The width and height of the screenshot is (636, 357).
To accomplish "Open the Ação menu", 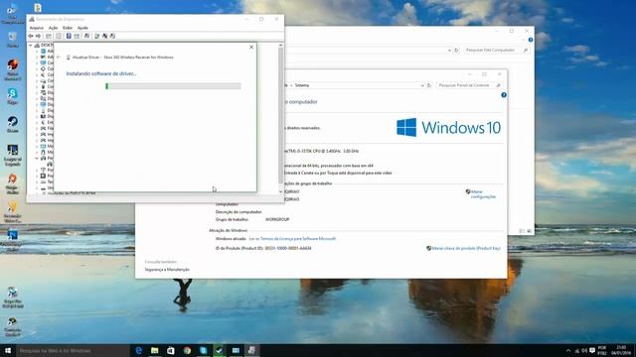I will 53,28.
